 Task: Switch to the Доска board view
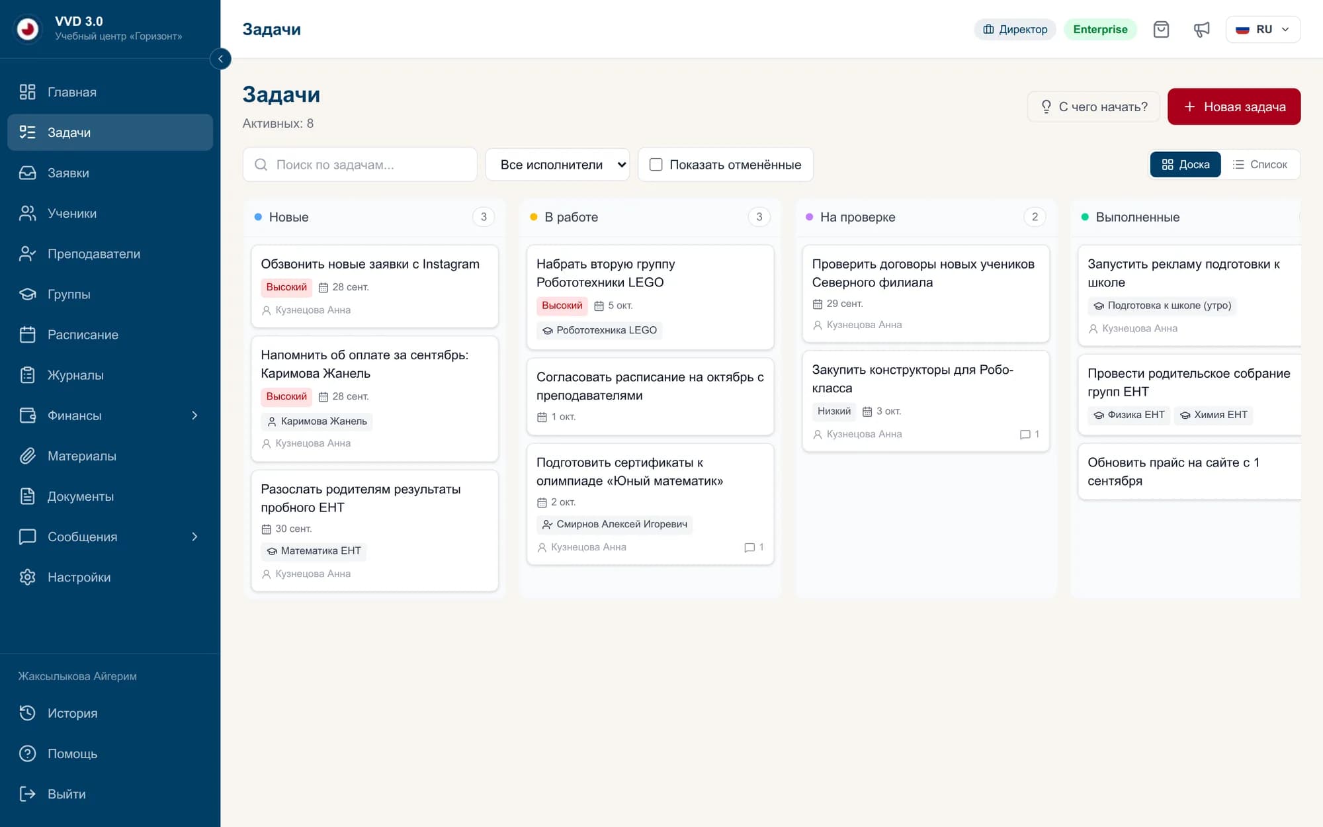click(1185, 165)
